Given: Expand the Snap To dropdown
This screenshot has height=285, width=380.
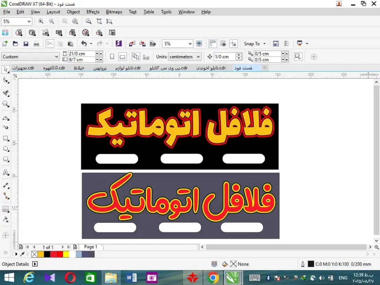Looking at the screenshot, I should coord(255,44).
